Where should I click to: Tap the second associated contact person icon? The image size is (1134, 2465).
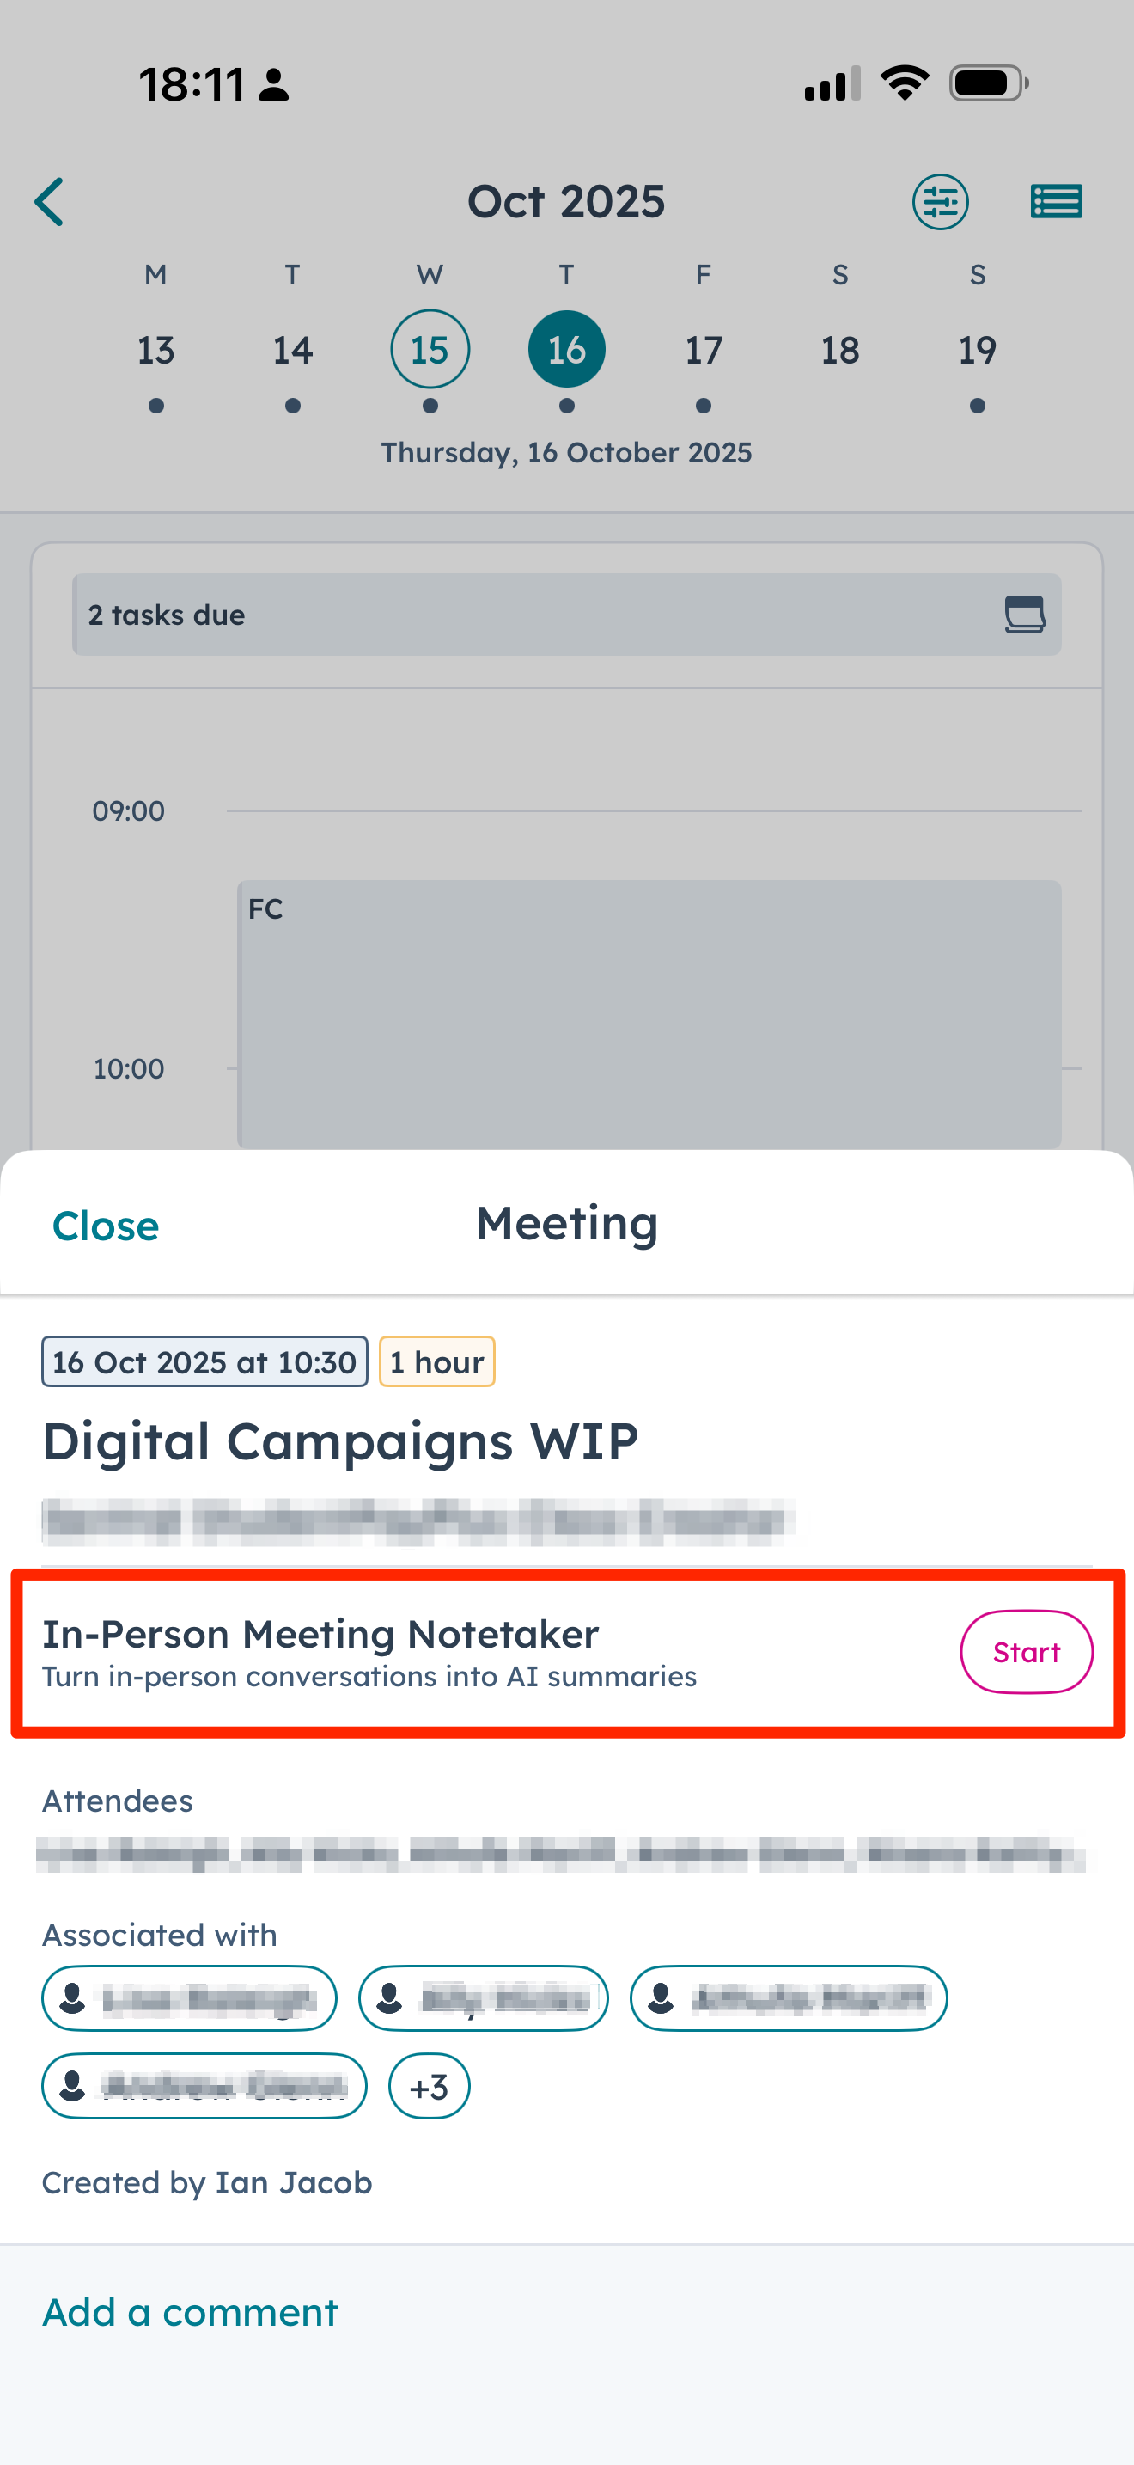[x=389, y=1998]
